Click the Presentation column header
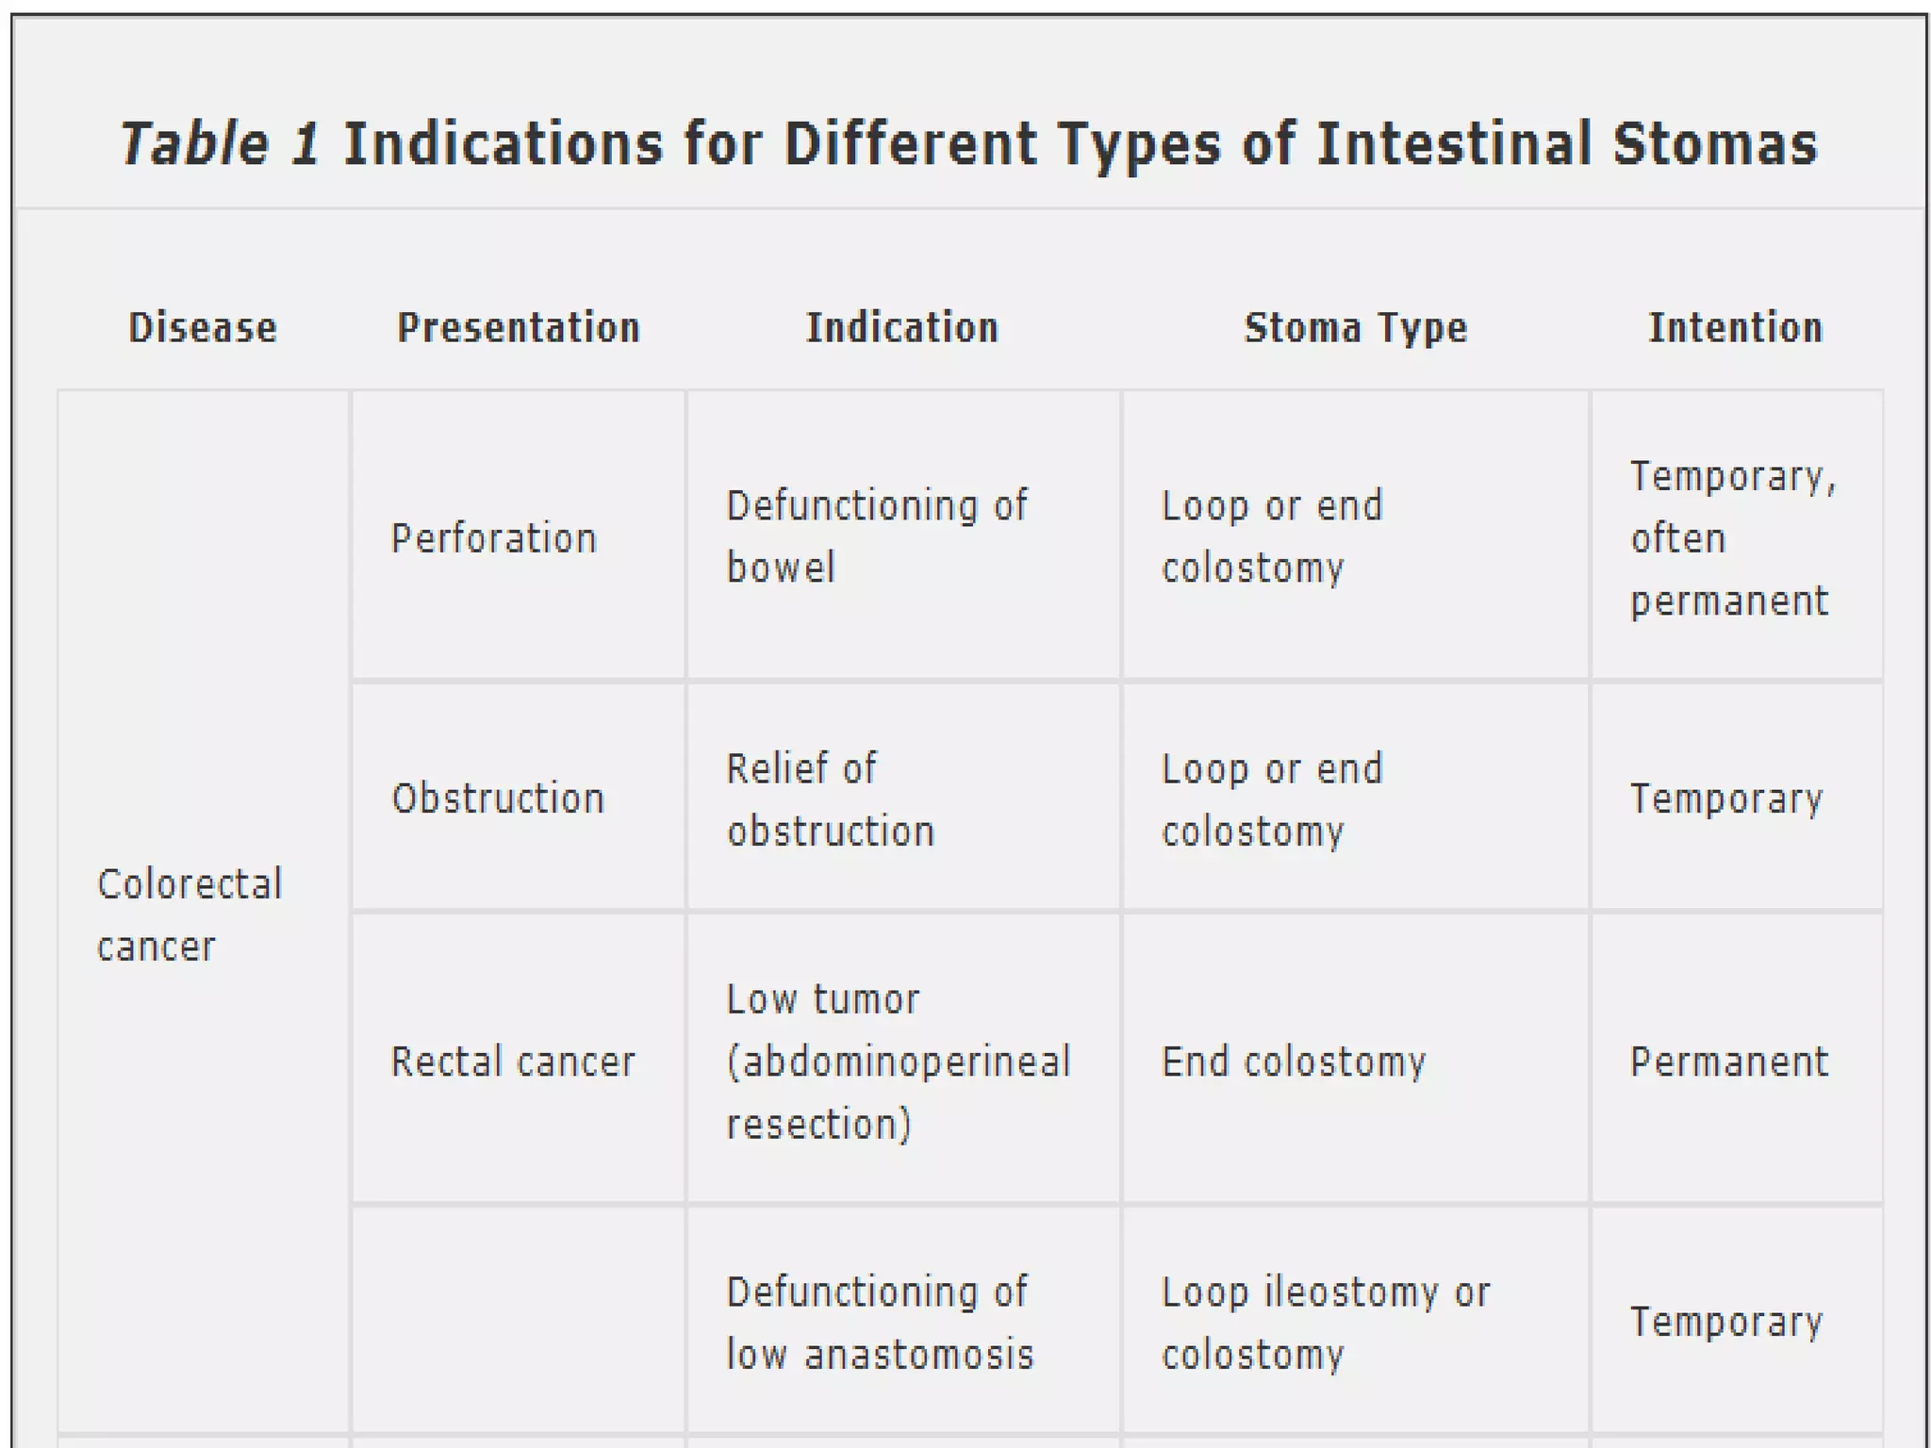Viewport: 1931px width, 1448px height. (x=519, y=328)
